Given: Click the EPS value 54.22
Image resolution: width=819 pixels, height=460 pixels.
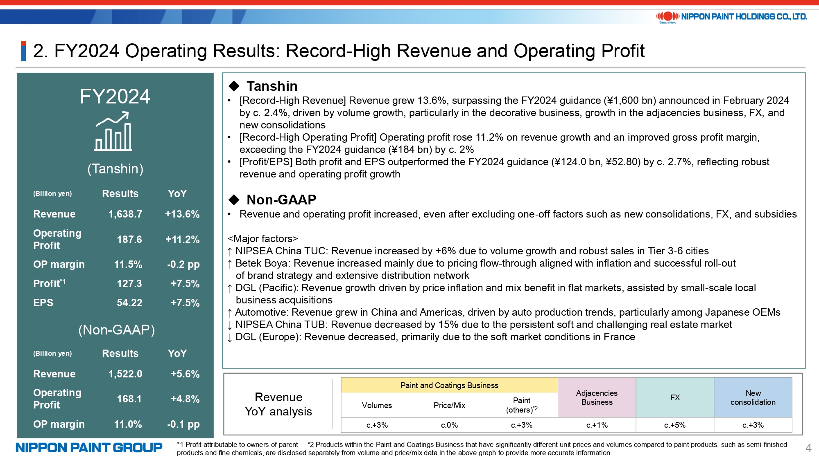Looking at the screenshot, I should click(x=129, y=303).
